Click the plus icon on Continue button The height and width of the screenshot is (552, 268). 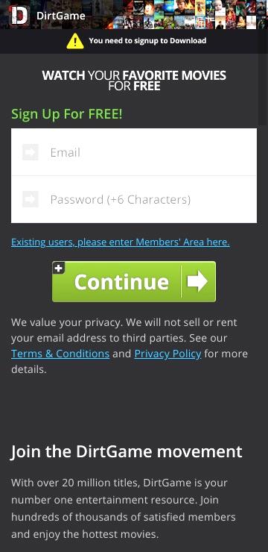[x=58, y=268]
